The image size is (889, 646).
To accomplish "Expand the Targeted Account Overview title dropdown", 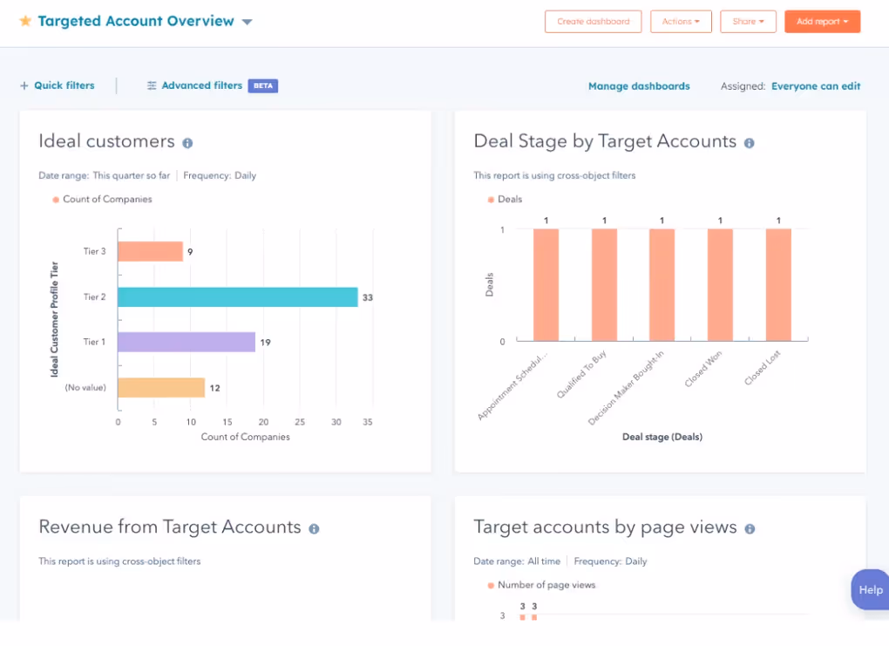I will (247, 21).
